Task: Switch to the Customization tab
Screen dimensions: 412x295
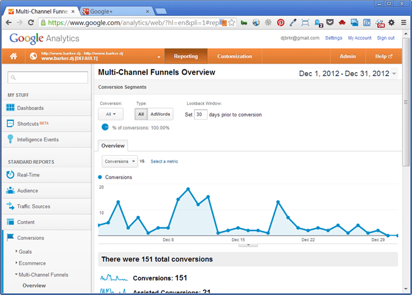Action: click(235, 56)
